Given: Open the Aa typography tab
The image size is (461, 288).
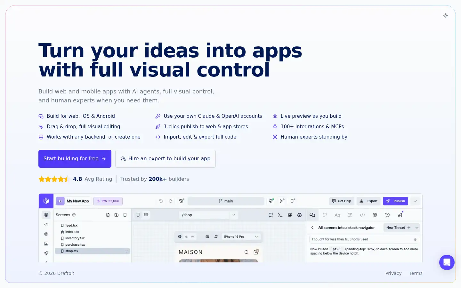Looking at the screenshot, I should pyautogui.click(x=337, y=215).
